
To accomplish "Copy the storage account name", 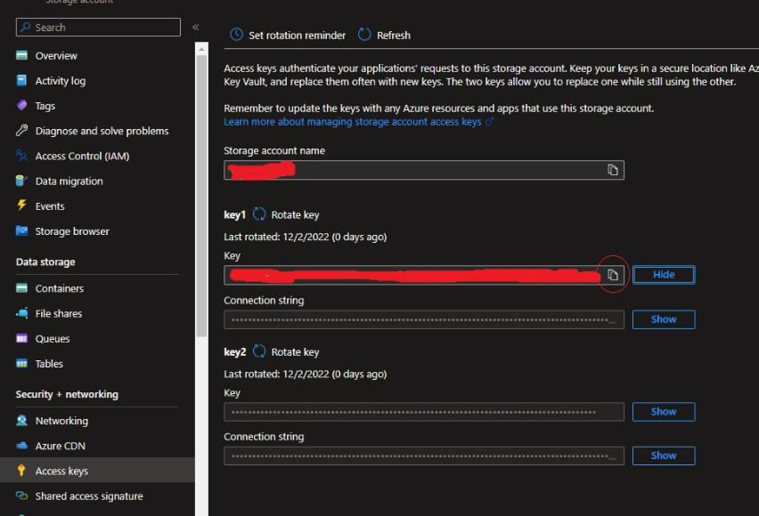I will pyautogui.click(x=612, y=170).
